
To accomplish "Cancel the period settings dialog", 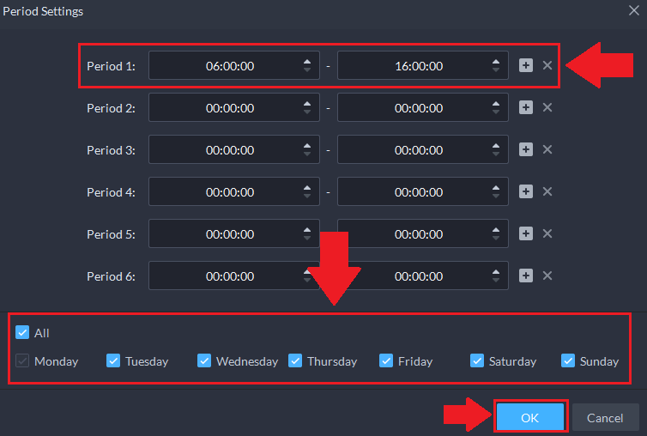I will tap(605, 418).
